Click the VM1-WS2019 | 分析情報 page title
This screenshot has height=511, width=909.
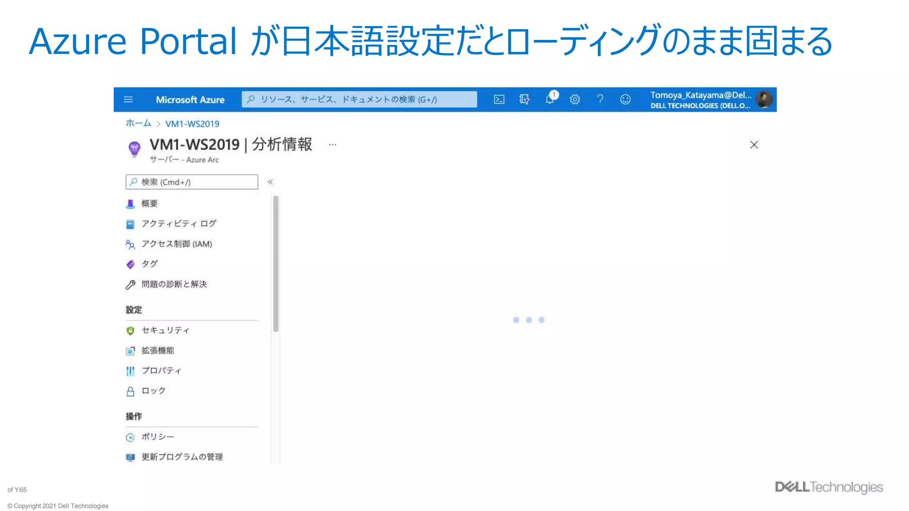231,145
